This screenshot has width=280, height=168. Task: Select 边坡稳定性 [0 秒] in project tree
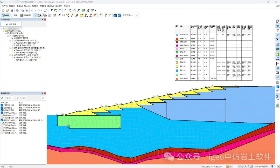click(21, 38)
